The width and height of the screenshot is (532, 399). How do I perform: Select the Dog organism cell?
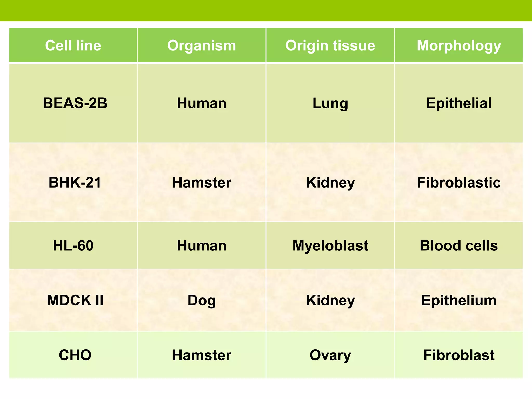tap(202, 300)
